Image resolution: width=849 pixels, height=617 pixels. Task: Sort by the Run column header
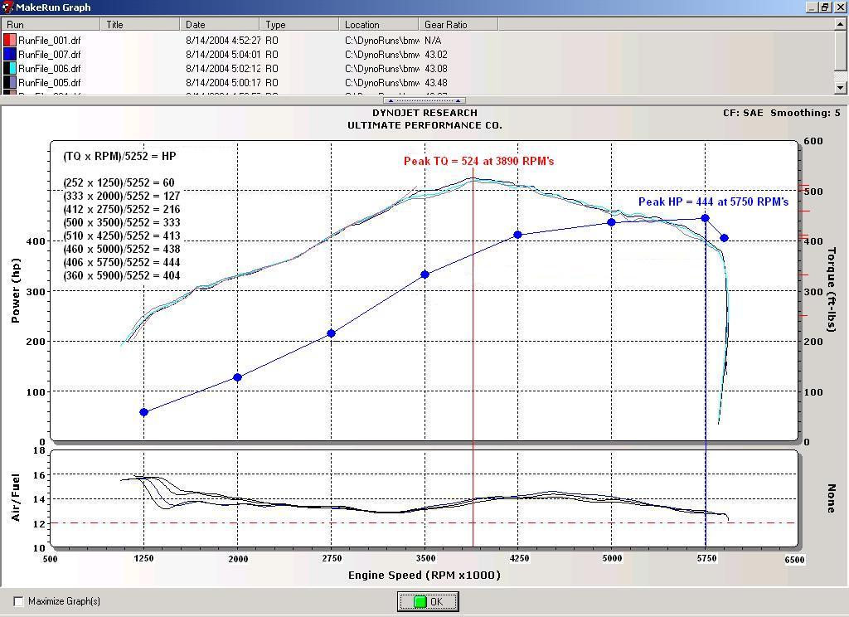(50, 25)
